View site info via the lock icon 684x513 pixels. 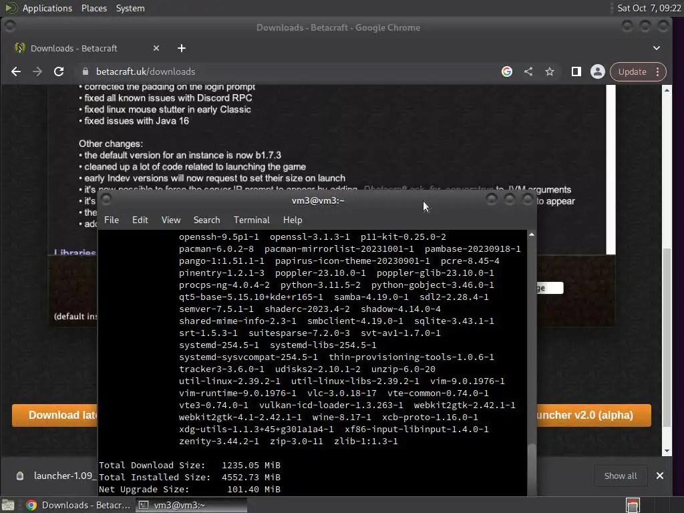[x=85, y=71]
